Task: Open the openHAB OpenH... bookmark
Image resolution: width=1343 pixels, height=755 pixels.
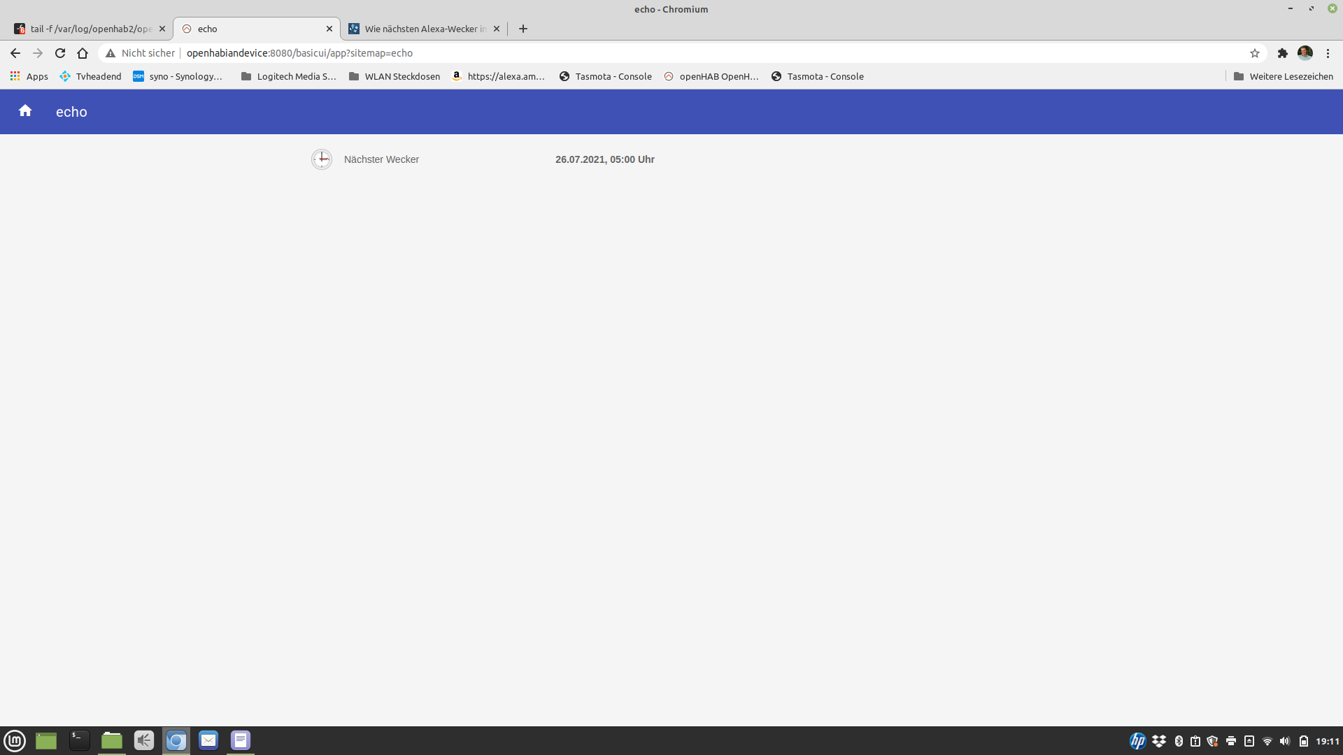Action: tap(711, 76)
